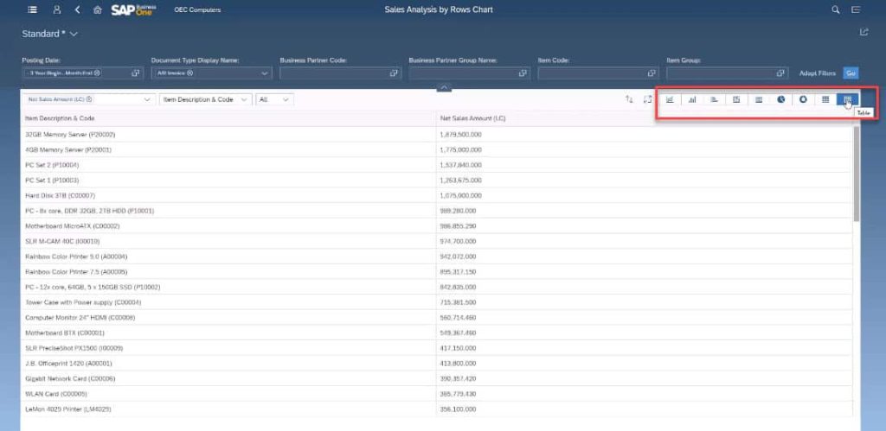Click the SAP Business One logo
The image size is (886, 431).
(134, 10)
